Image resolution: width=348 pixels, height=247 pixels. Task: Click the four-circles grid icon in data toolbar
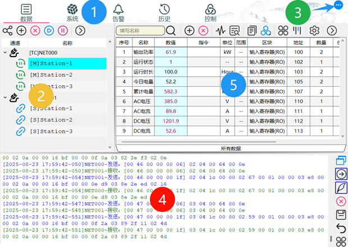(x=283, y=31)
